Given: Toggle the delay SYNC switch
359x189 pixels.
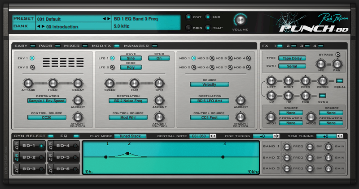Looking at the screenshot, I should [x=323, y=96].
